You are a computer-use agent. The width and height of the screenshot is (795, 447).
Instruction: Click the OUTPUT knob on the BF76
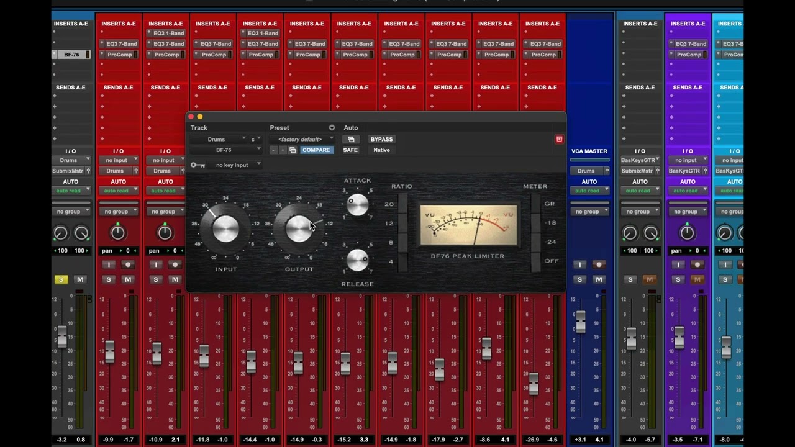pos(299,228)
